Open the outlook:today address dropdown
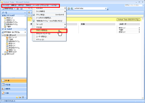The height and width of the screenshot is (103, 145). point(106,8)
